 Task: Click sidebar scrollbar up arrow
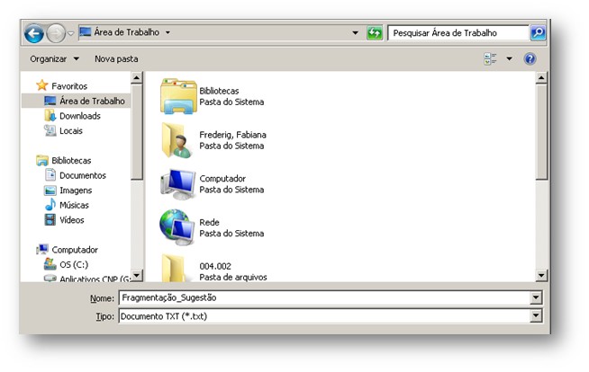(136, 77)
